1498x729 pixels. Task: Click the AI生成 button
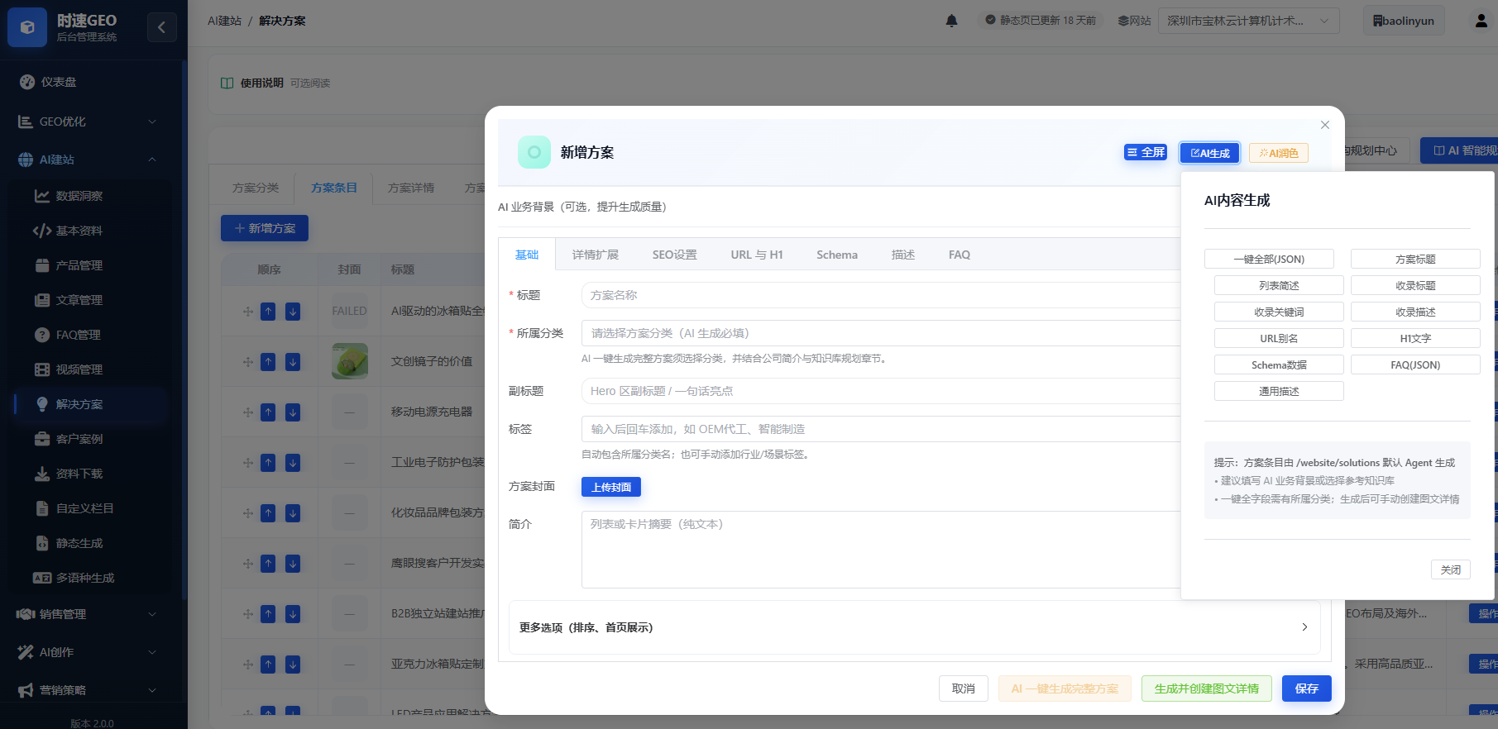1210,153
